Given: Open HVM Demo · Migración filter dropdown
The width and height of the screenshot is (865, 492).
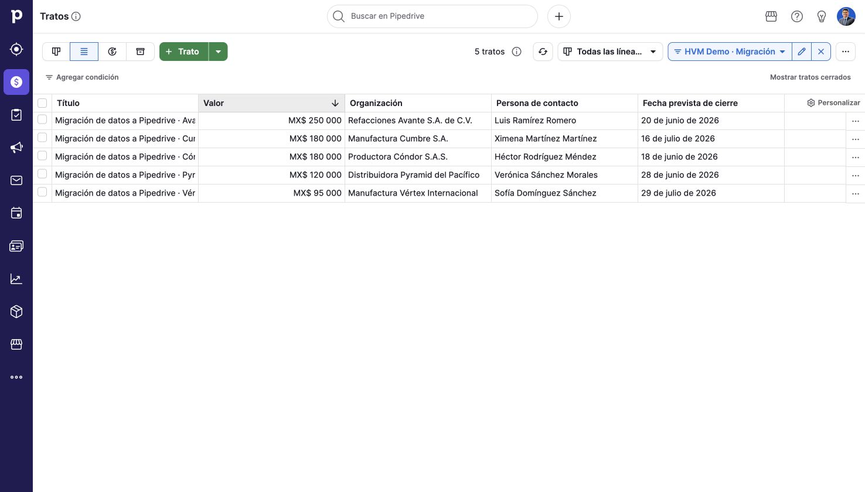Looking at the screenshot, I should coord(730,52).
